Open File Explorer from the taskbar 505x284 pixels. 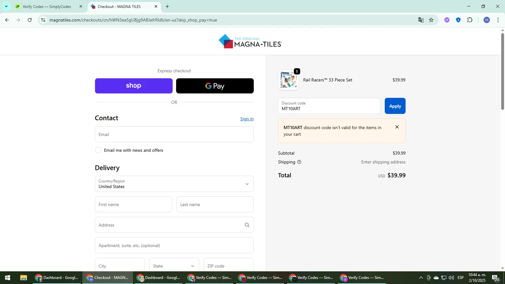coord(23,278)
